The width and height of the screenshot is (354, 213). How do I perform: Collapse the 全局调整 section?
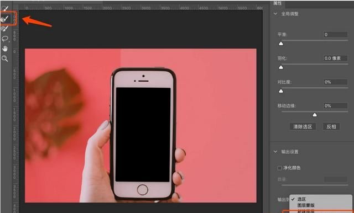[275, 14]
